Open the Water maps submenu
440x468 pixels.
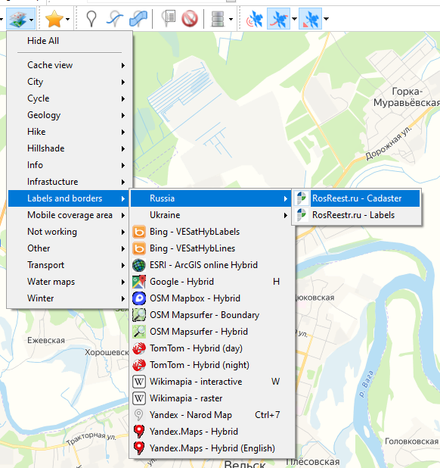pyautogui.click(x=70, y=282)
